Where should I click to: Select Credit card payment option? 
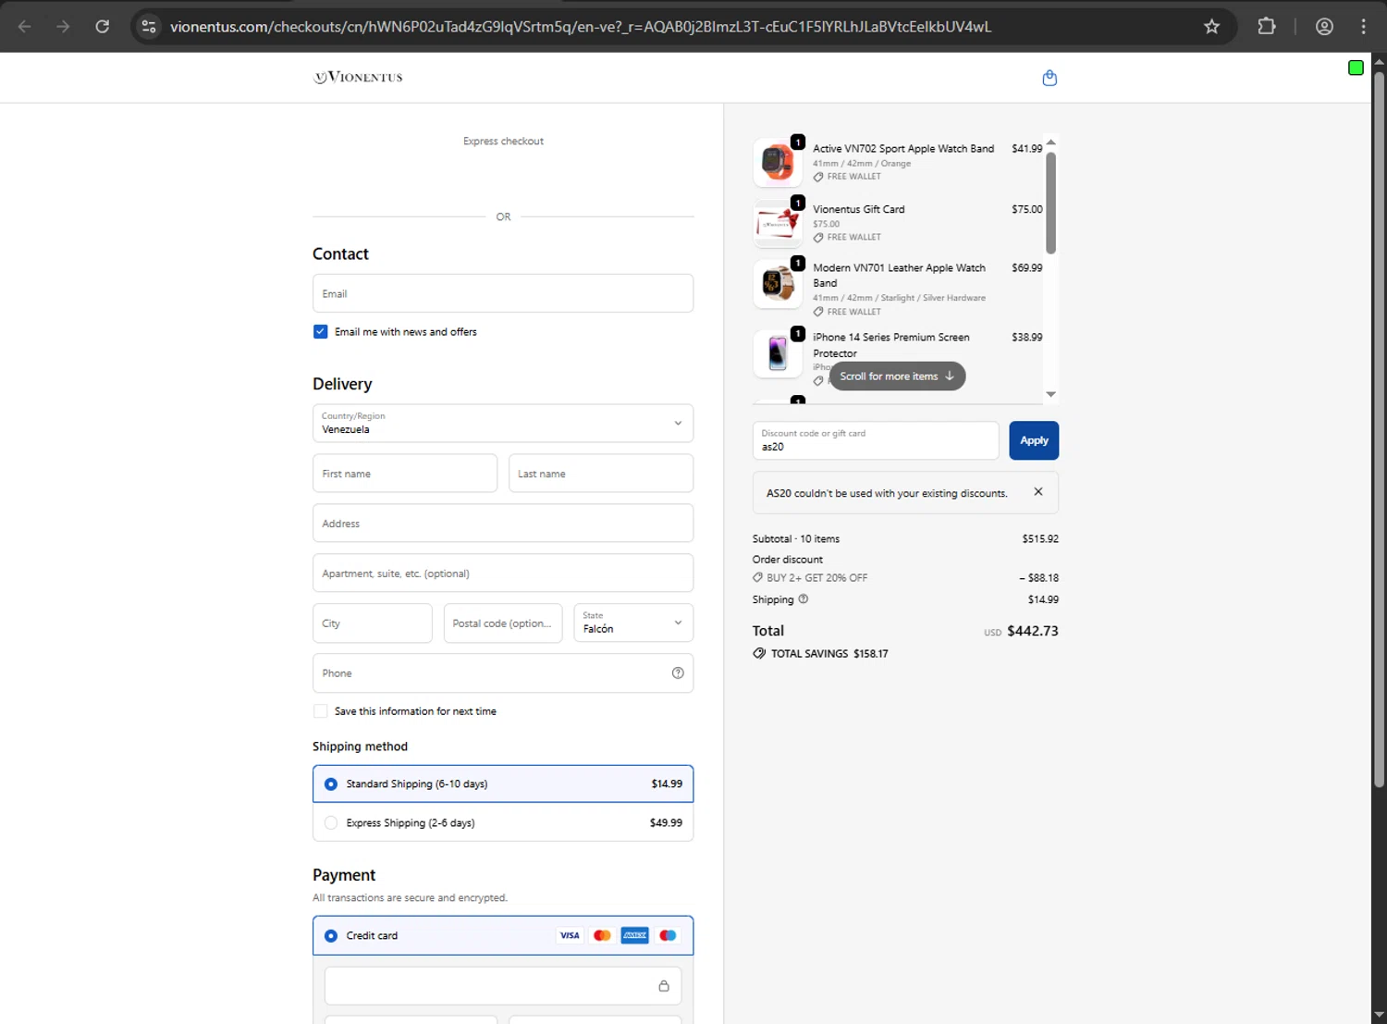tap(503, 935)
